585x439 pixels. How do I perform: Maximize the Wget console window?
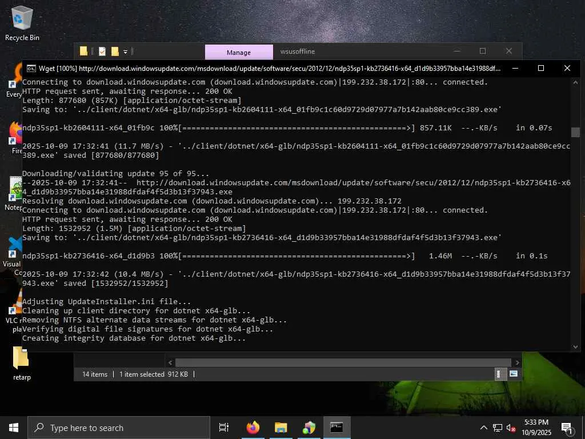[x=541, y=69]
